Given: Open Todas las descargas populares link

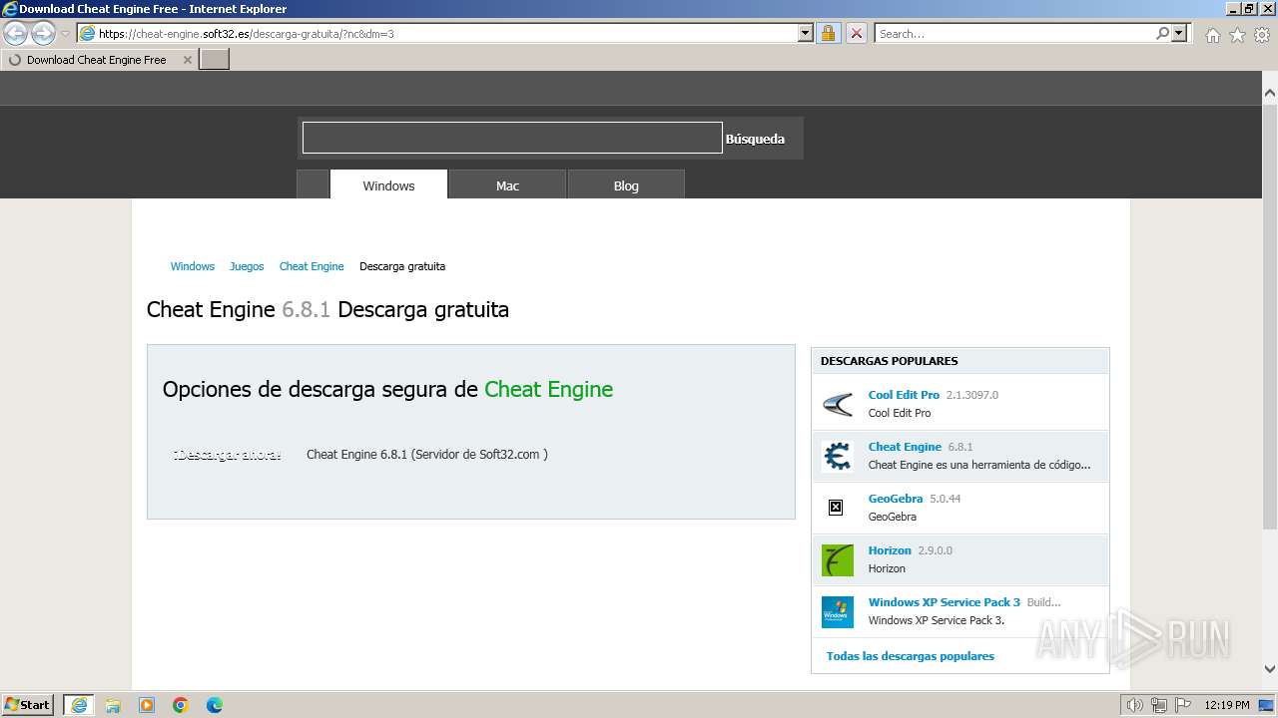Looking at the screenshot, I should pyautogui.click(x=911, y=656).
